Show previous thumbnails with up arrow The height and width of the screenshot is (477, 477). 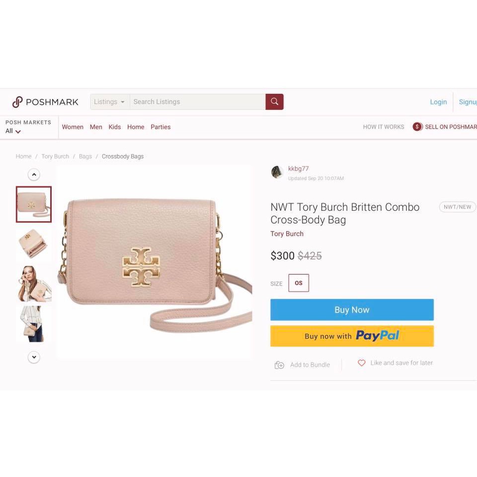pyautogui.click(x=34, y=174)
